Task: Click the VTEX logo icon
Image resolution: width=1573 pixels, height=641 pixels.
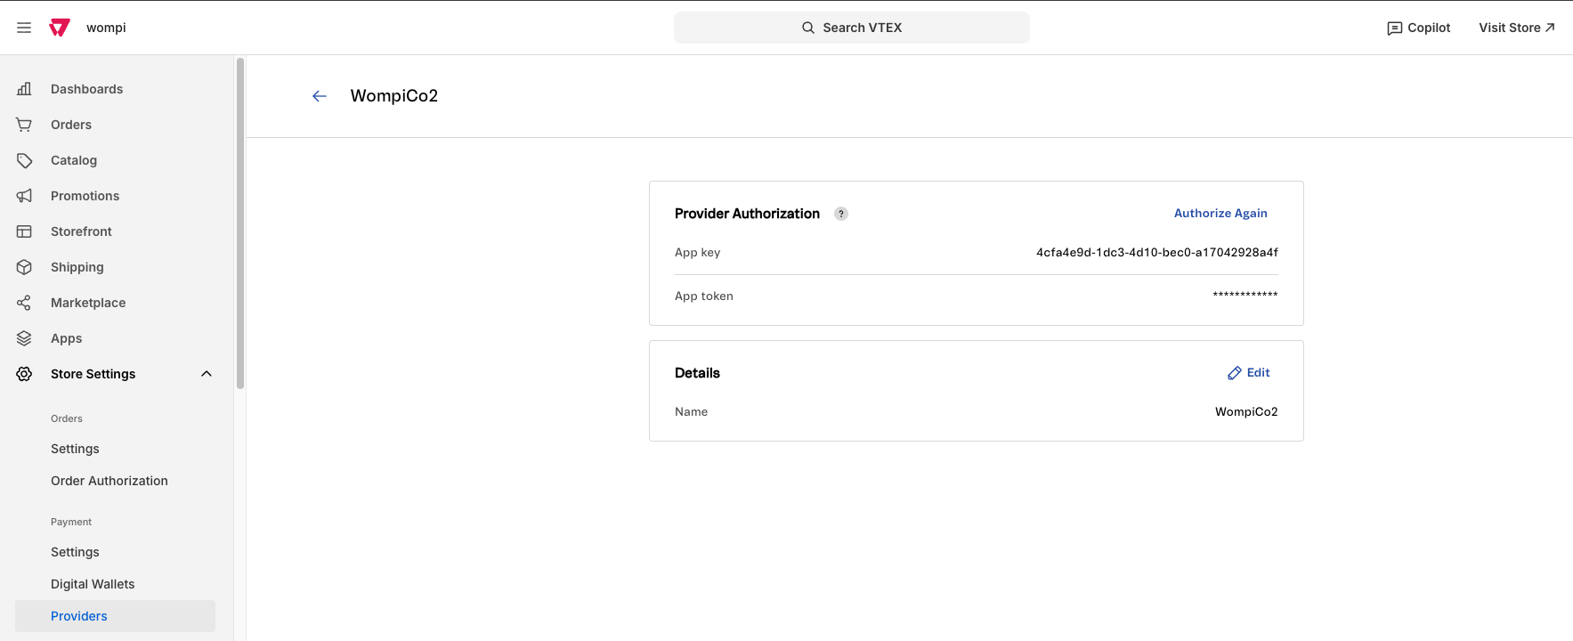Action: [x=60, y=28]
